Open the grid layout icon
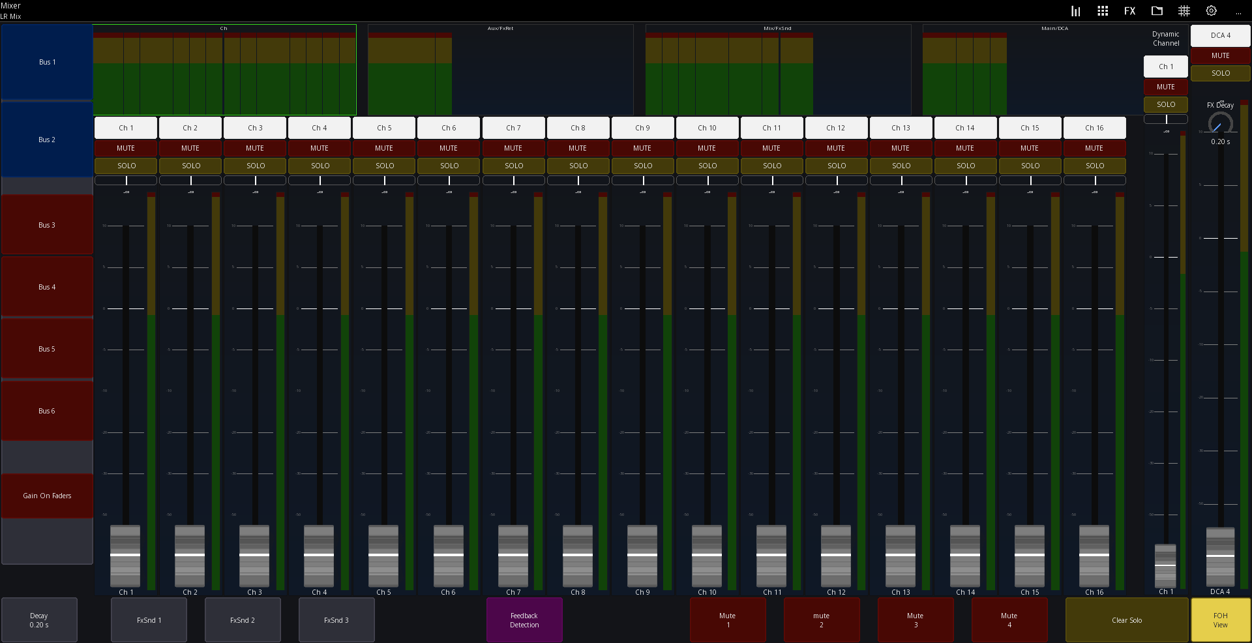The image size is (1252, 643). [x=1103, y=11]
